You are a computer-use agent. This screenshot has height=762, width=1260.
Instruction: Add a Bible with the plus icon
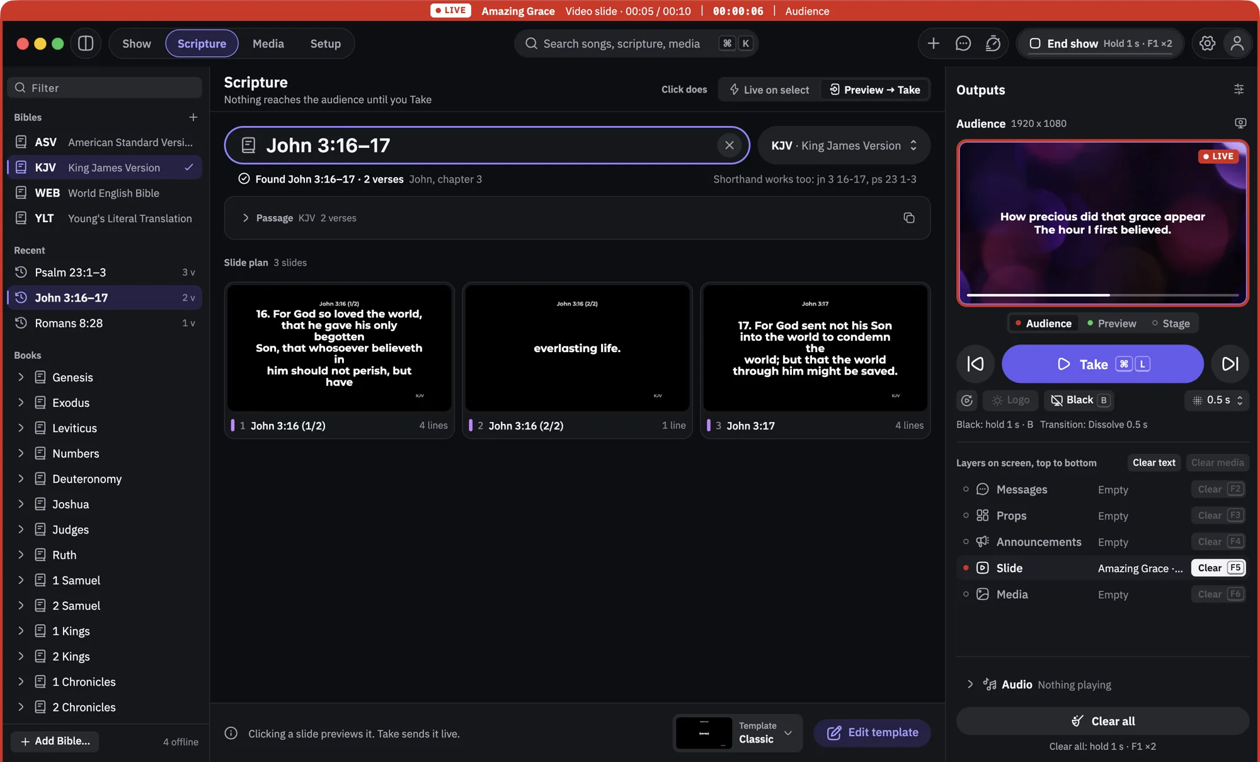[193, 117]
